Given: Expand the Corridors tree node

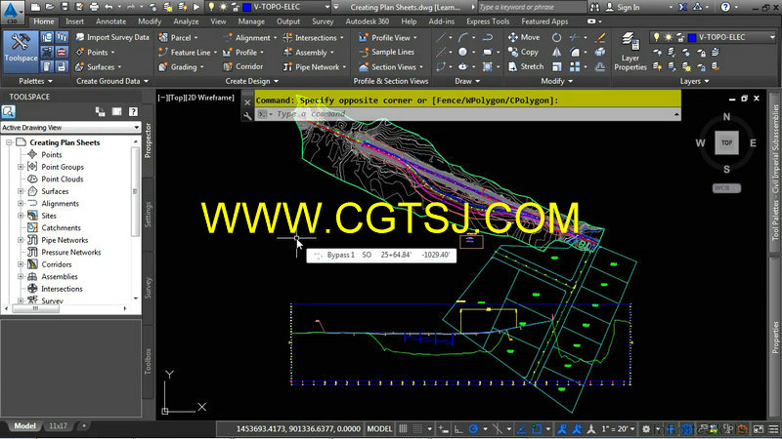Looking at the screenshot, I should (x=21, y=264).
